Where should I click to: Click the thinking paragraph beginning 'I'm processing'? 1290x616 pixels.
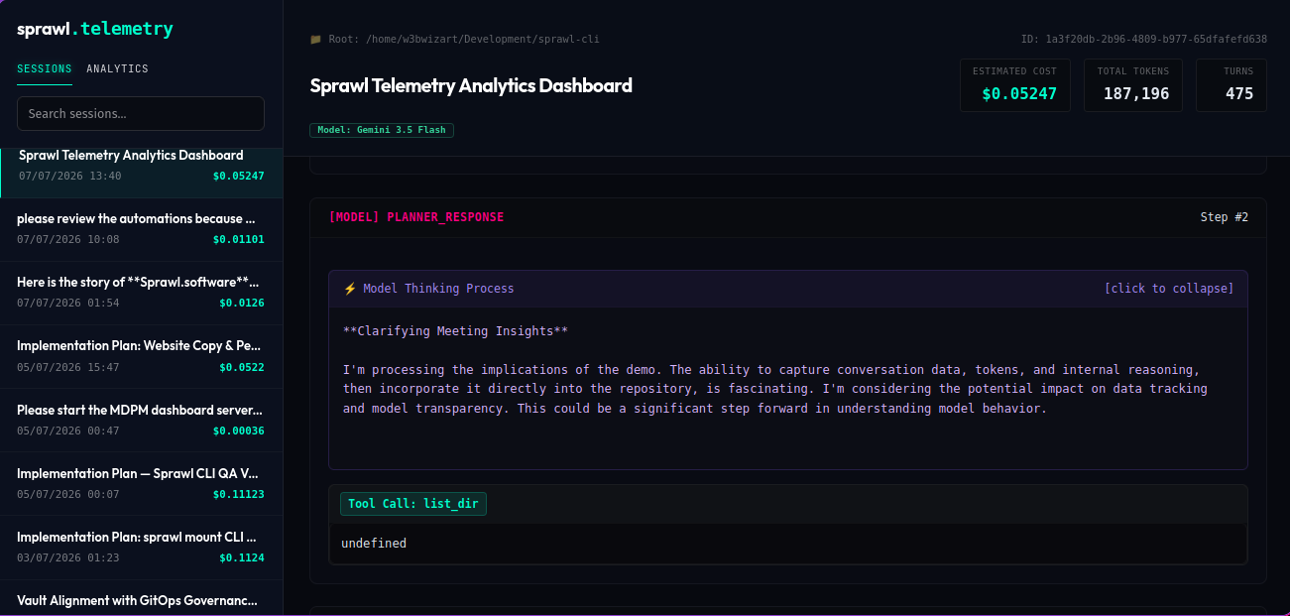coord(775,389)
